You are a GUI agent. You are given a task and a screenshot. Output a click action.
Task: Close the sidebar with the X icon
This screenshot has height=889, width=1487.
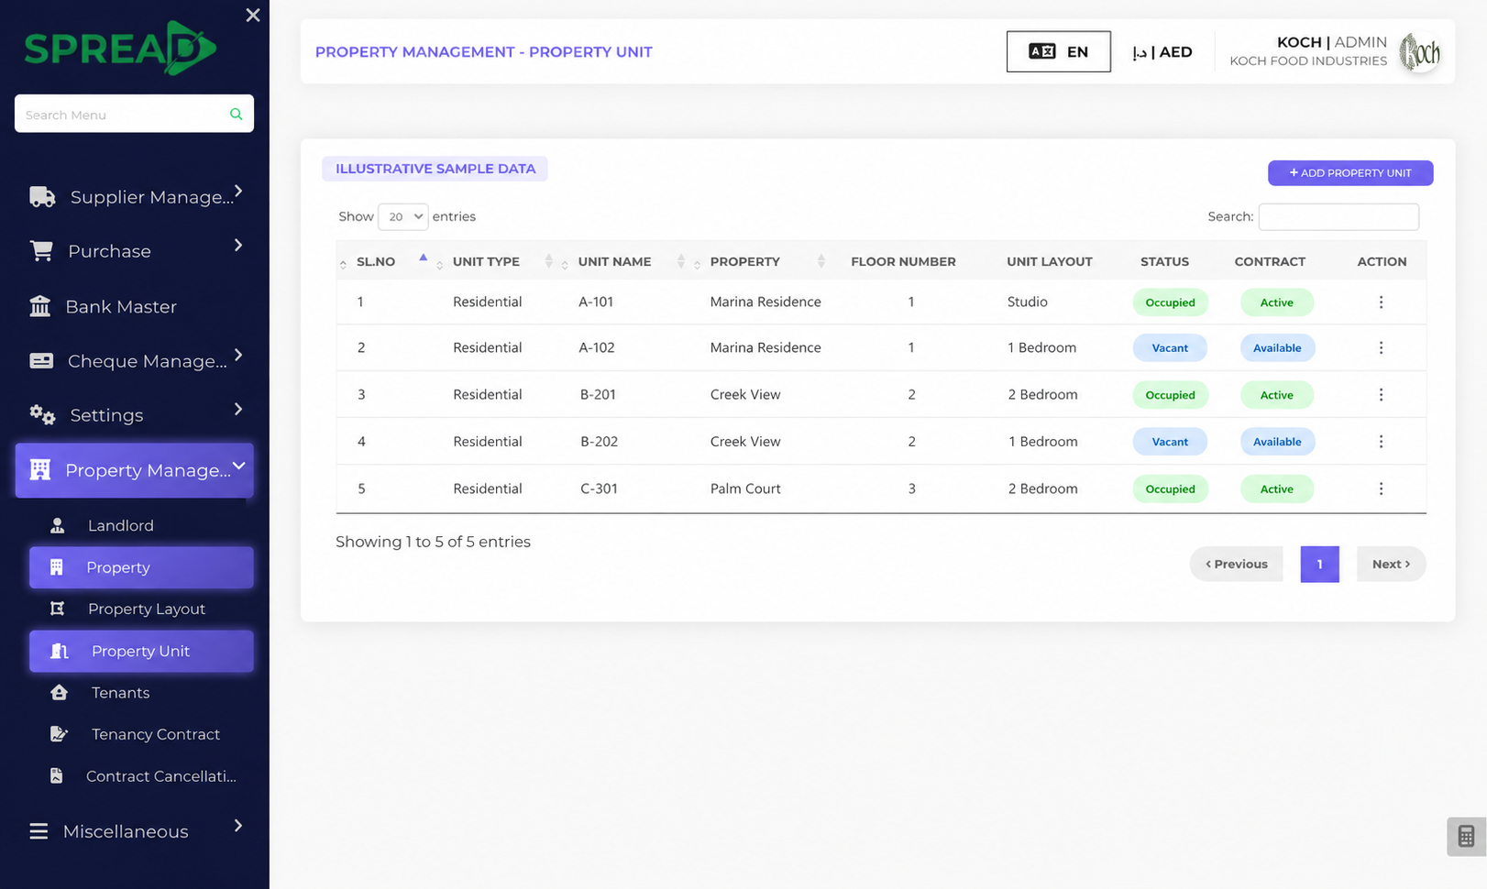pos(253,15)
